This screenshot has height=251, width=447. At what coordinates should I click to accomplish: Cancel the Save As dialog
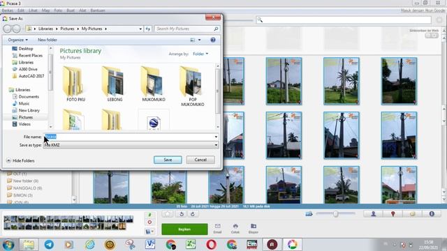coord(200,160)
